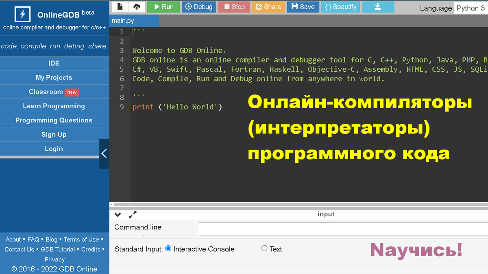Collapse the input panel with down chevron
The image size is (488, 274).
pos(118,215)
